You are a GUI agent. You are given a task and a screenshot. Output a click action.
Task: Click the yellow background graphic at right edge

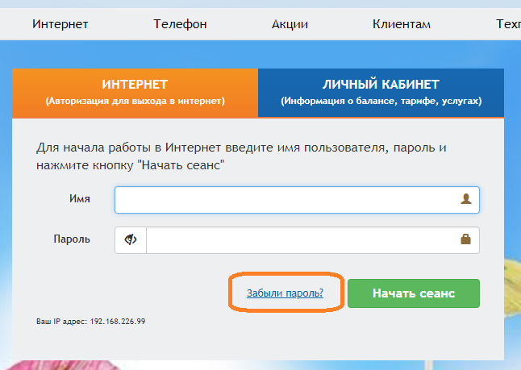pos(512,289)
